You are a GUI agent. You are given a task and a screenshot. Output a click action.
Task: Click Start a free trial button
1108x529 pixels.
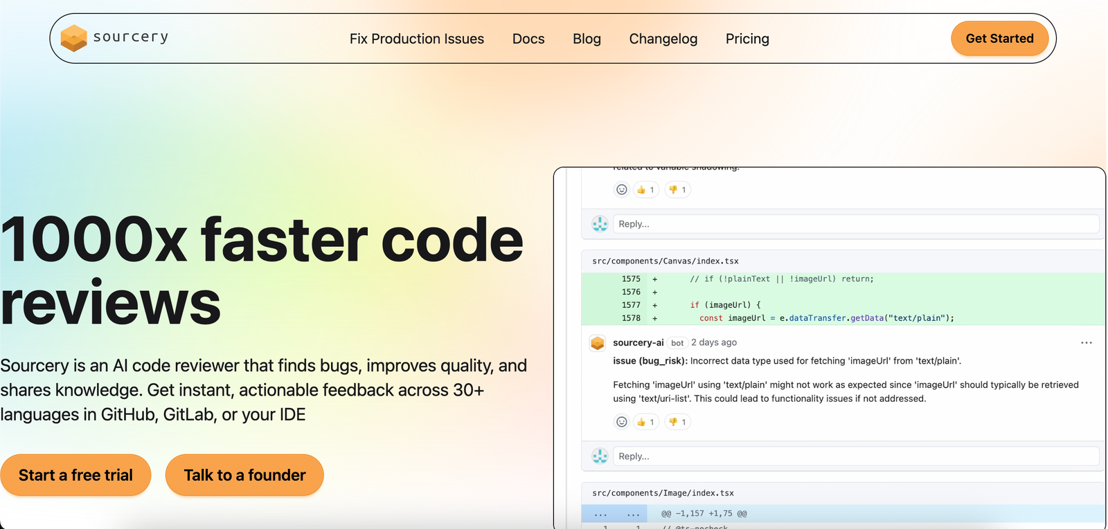point(75,475)
